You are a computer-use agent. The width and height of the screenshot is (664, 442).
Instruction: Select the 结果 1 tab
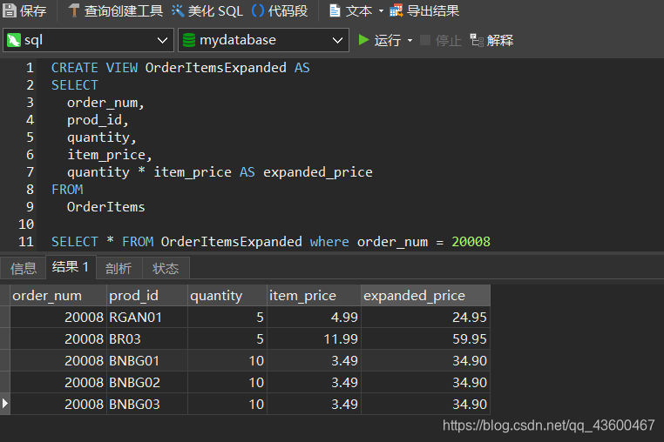coord(71,267)
